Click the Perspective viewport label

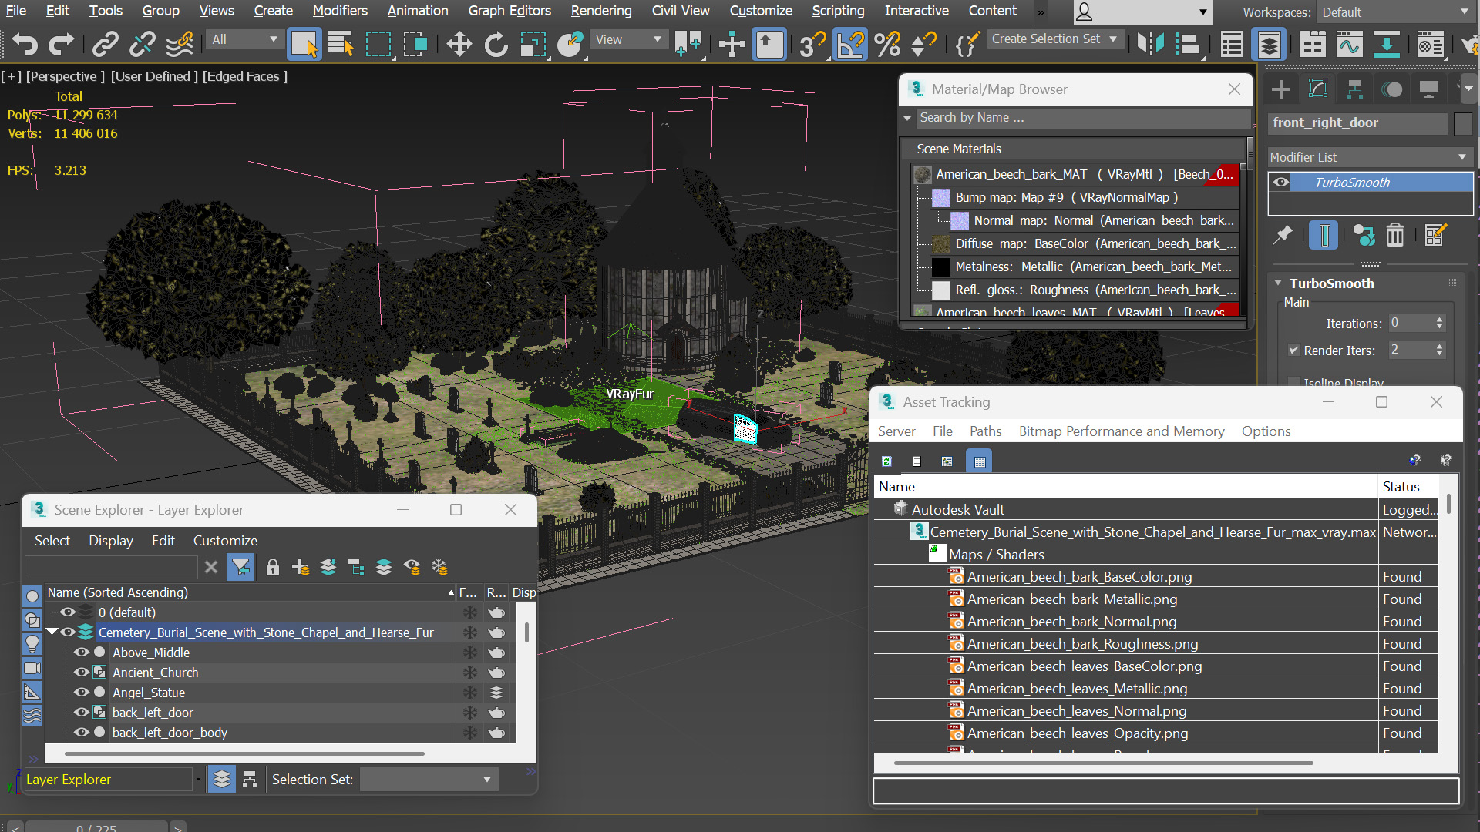(66, 76)
